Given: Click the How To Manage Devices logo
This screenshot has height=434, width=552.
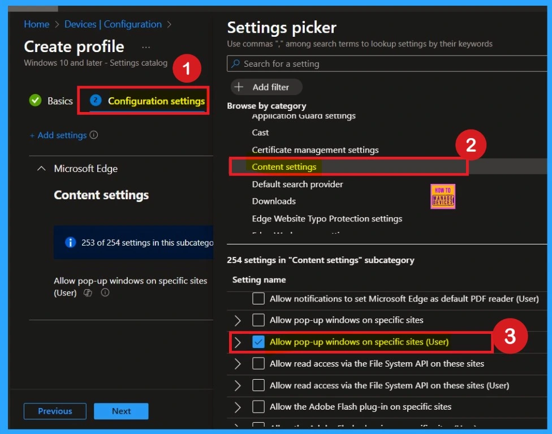Looking at the screenshot, I should click(442, 196).
